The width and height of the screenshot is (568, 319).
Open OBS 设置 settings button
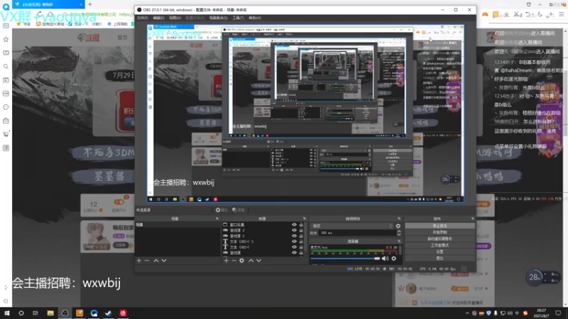[439, 252]
